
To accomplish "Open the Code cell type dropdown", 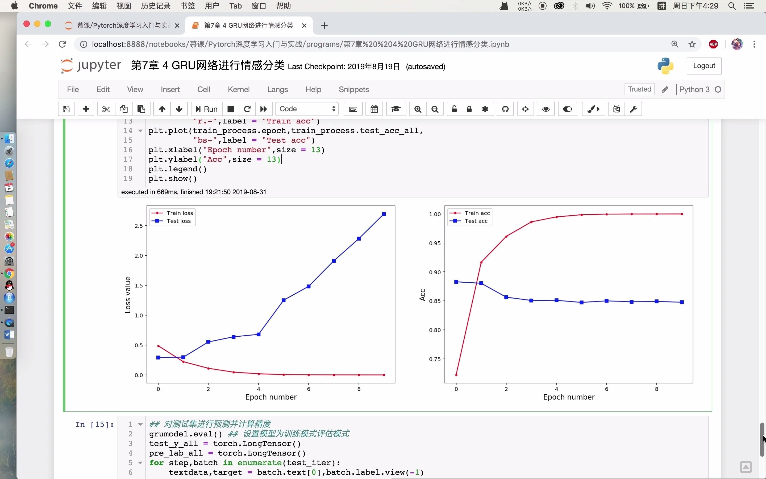I will click(x=307, y=109).
